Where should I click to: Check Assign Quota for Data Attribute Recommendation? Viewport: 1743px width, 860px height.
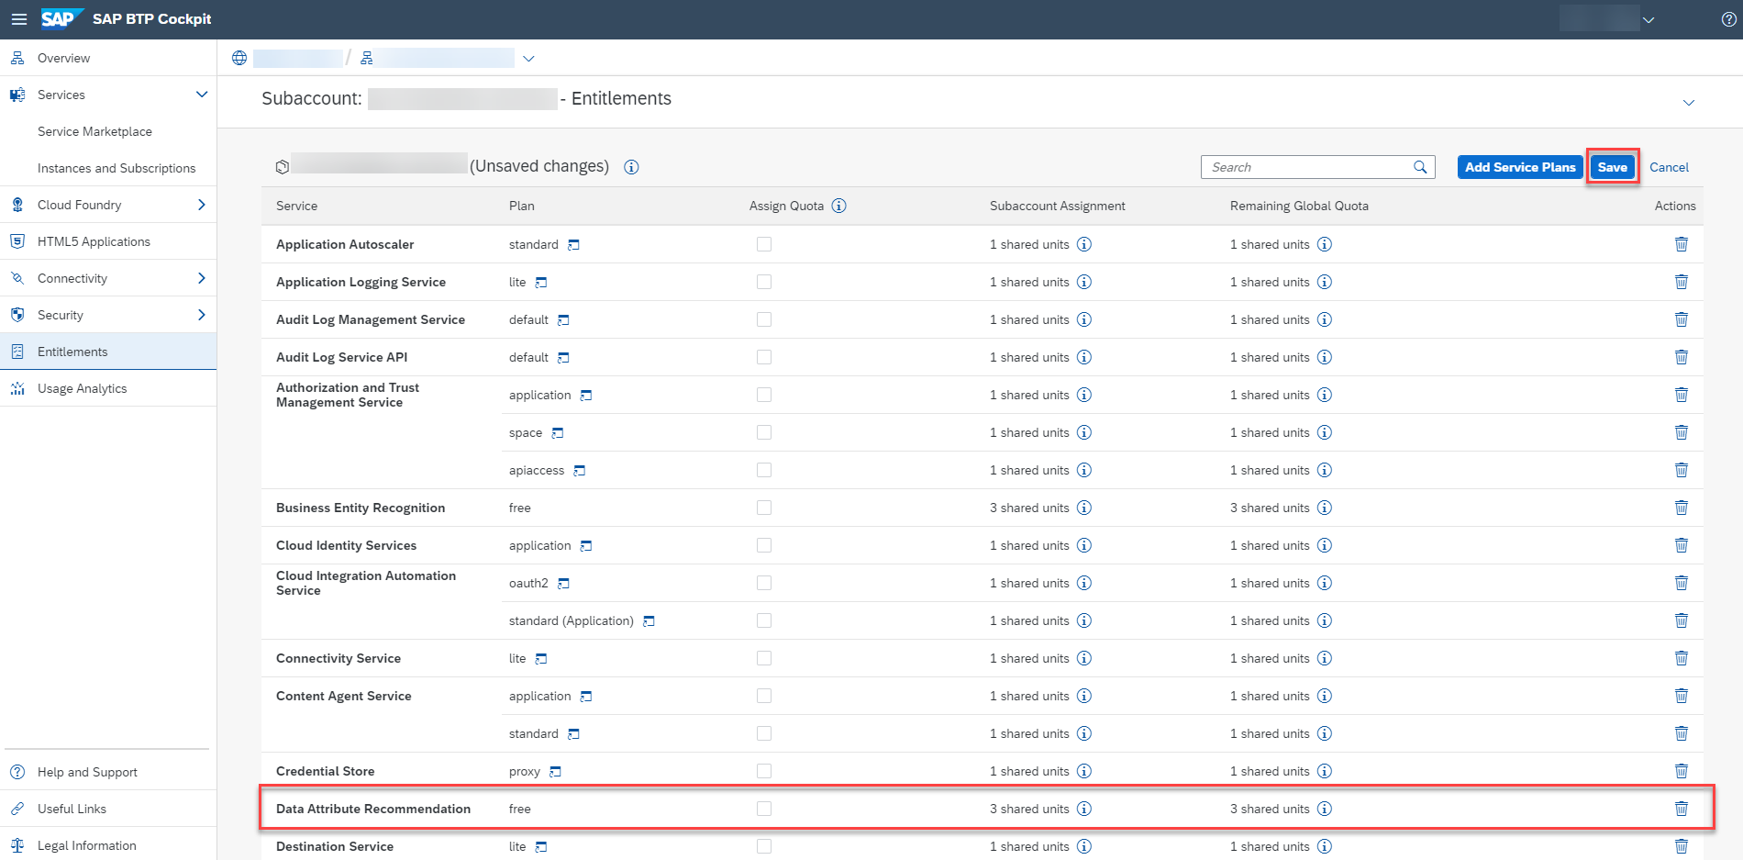pos(764,809)
